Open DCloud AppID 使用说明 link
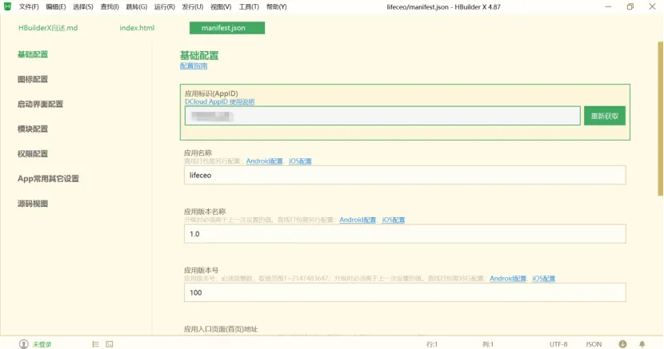This screenshot has height=349, width=664. (219, 102)
